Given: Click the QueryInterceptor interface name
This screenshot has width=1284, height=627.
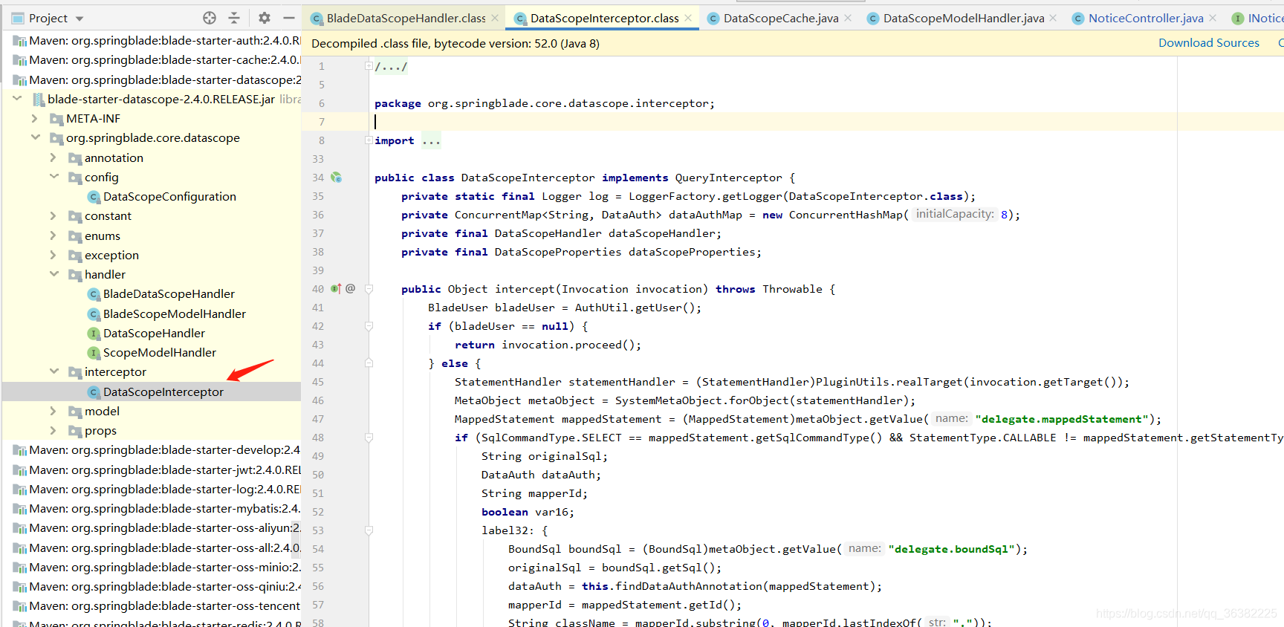Looking at the screenshot, I should coord(728,178).
